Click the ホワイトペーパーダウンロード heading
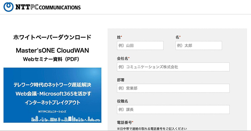251x131 pixels. [52, 37]
